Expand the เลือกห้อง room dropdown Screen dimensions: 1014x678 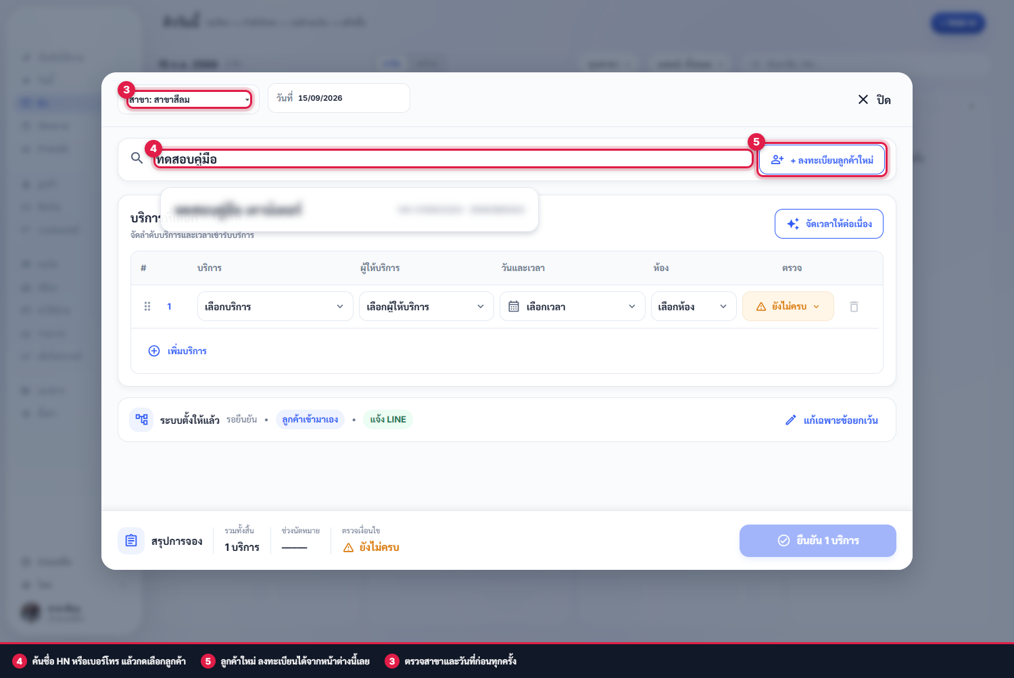pos(694,306)
